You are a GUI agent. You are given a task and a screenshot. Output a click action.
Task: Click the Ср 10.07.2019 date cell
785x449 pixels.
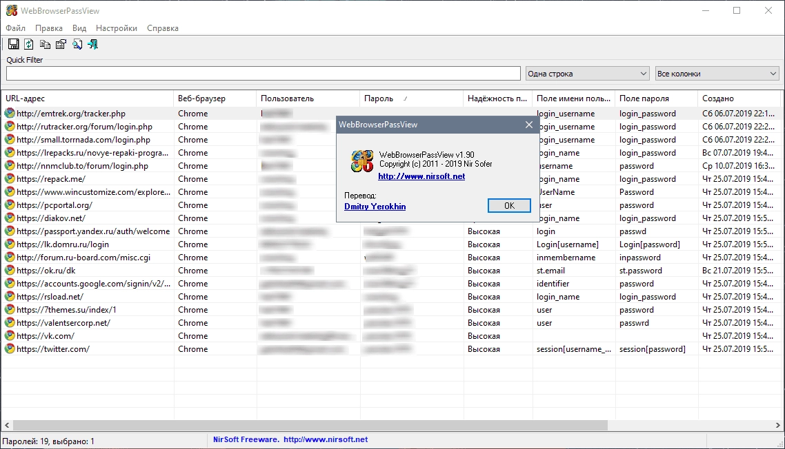coord(738,165)
